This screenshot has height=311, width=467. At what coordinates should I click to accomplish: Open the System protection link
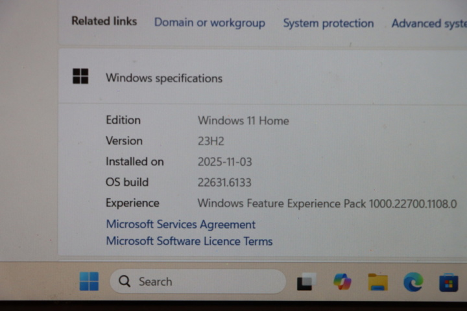pyautogui.click(x=328, y=23)
